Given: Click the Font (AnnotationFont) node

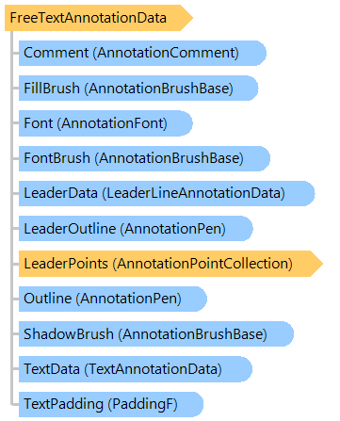Looking at the screenshot, I should pyautogui.click(x=105, y=123).
